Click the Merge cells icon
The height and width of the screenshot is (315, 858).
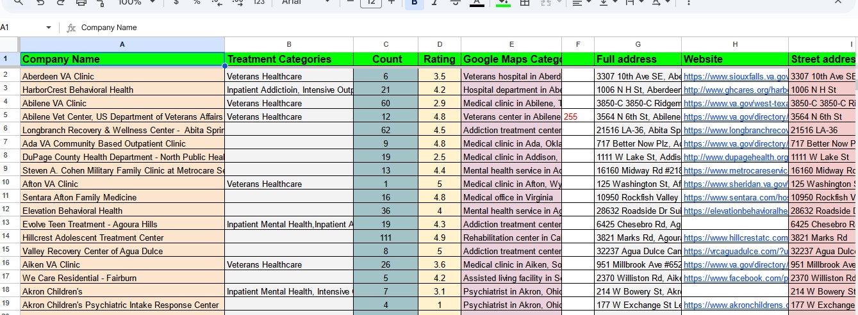pos(547,2)
